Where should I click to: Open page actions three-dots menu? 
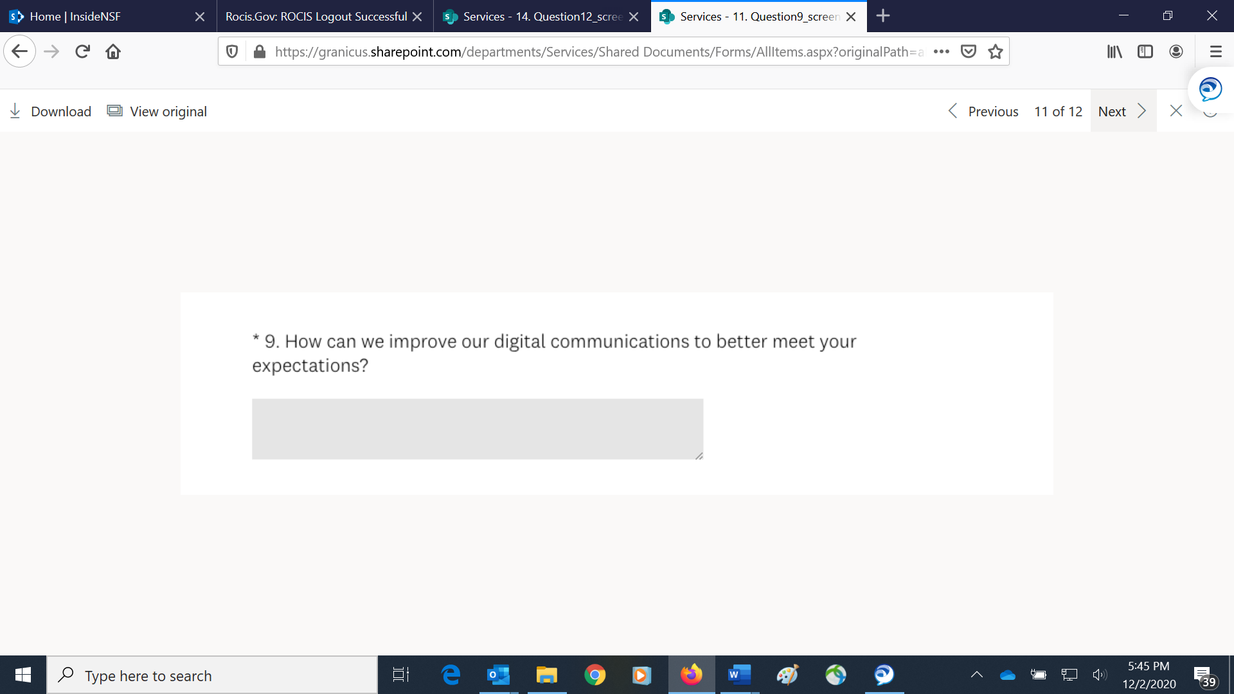[x=942, y=51]
